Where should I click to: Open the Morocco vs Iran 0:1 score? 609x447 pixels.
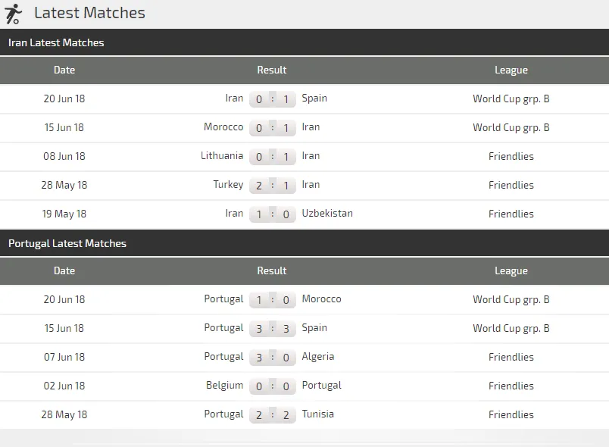[272, 127]
